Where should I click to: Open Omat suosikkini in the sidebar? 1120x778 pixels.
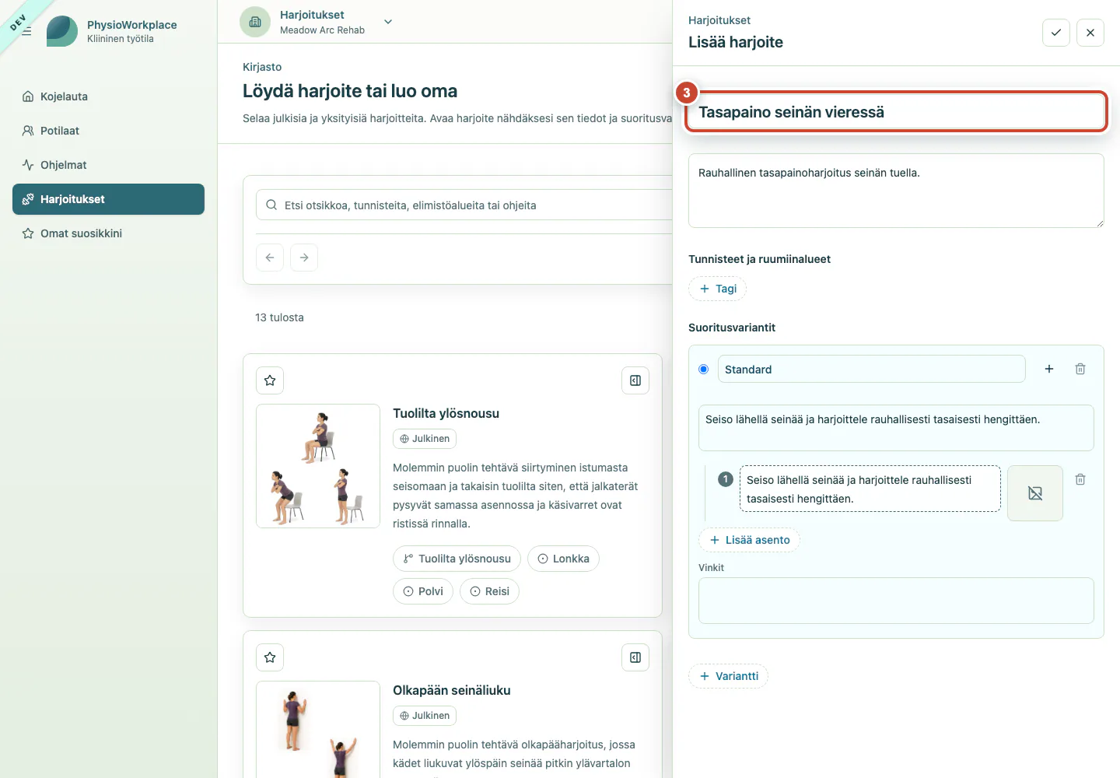point(108,233)
